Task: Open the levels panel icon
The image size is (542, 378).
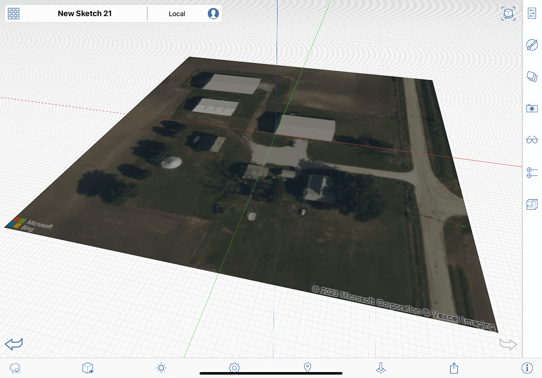Action: tap(532, 172)
